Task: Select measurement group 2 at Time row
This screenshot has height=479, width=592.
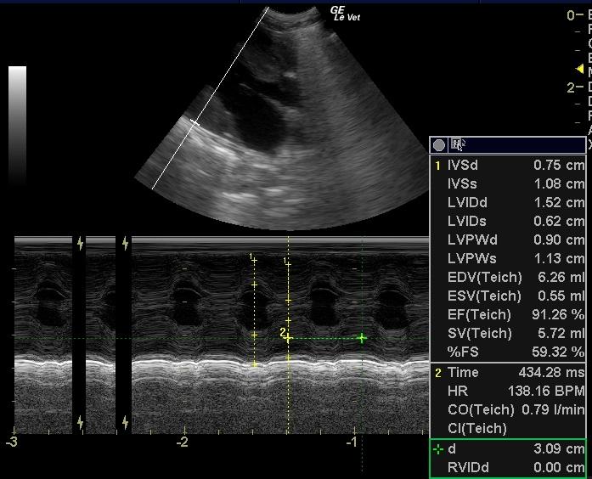Action: [438, 372]
